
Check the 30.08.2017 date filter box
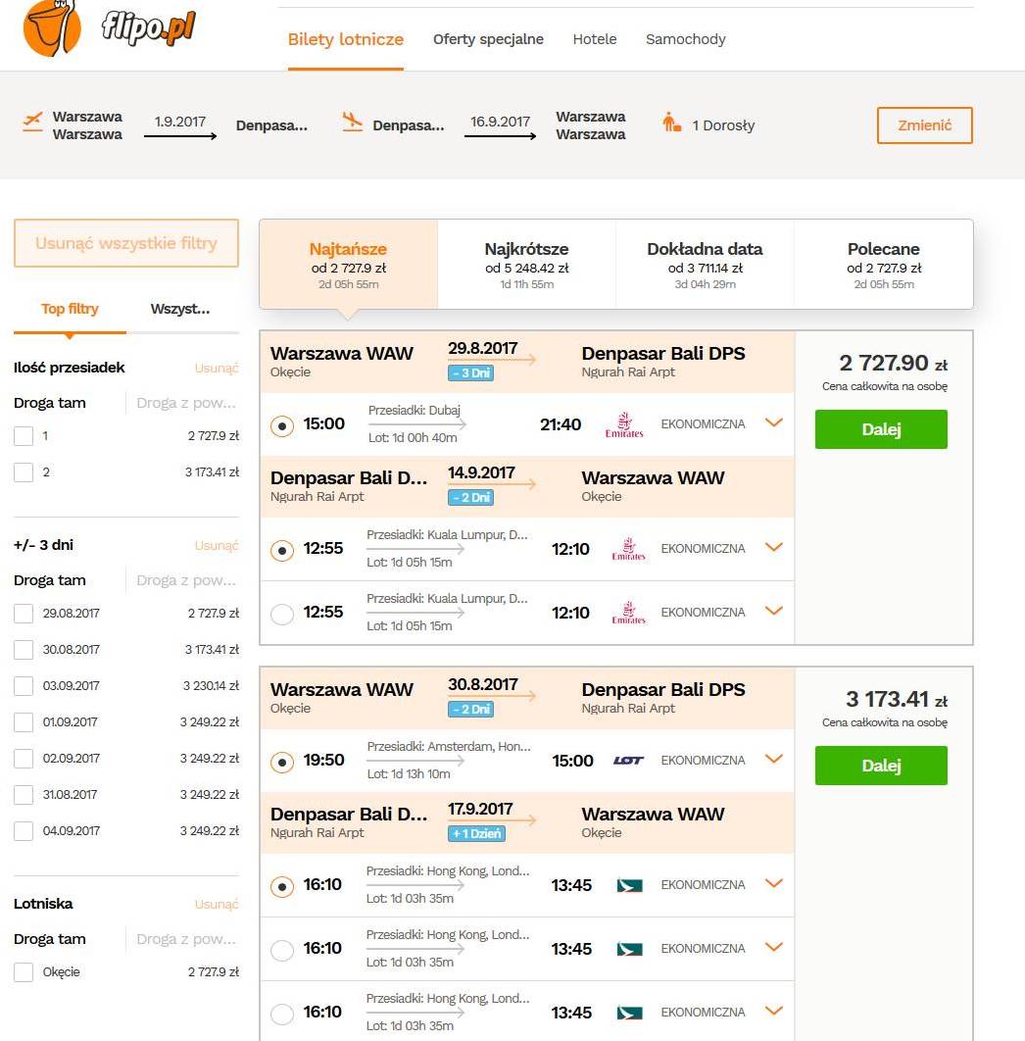click(x=24, y=649)
